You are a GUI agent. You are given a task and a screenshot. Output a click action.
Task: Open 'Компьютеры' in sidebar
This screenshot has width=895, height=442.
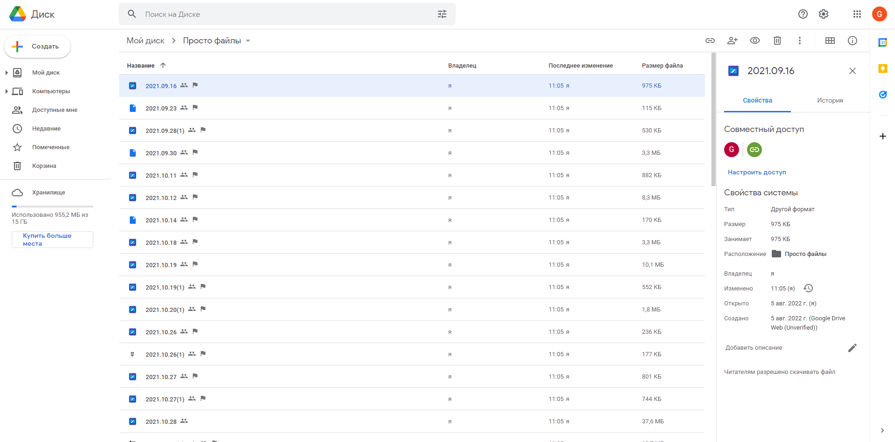pyautogui.click(x=51, y=91)
